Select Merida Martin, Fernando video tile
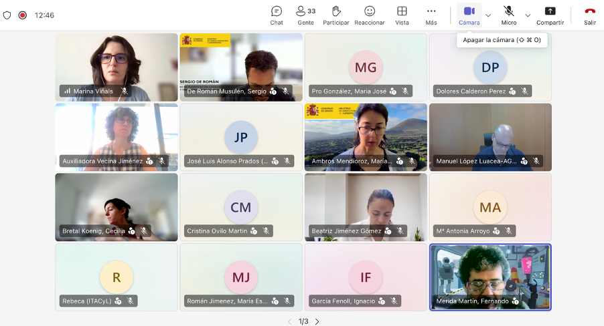 click(490, 277)
